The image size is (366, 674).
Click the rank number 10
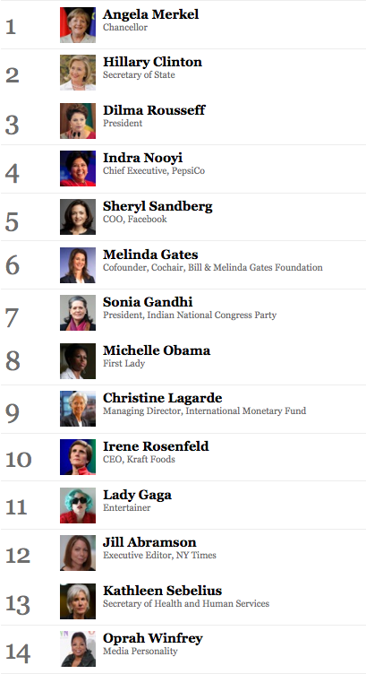(x=19, y=460)
